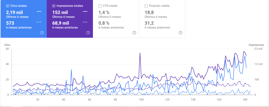Image resolution: width=269 pixels, height=107 pixels.
Task: Click dashed line legend beside 573 clicks
Action: pos(39,22)
